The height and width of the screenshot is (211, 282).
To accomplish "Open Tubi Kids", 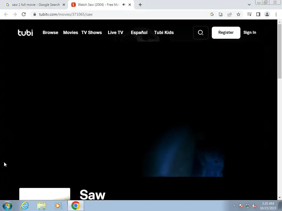I will point(164,32).
